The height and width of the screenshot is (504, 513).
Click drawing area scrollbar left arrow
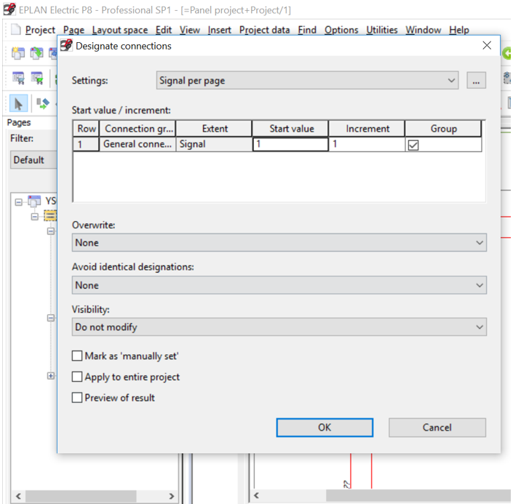pyautogui.click(x=256, y=495)
